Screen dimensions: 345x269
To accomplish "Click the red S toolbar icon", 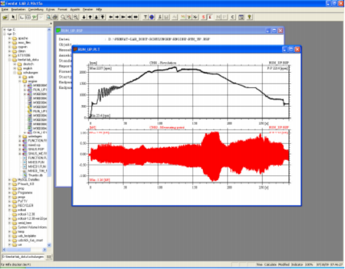I will 204,17.
